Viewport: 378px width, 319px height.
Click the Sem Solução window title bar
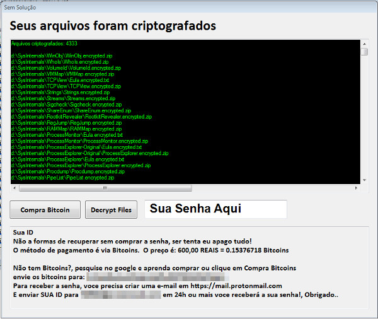189,8
